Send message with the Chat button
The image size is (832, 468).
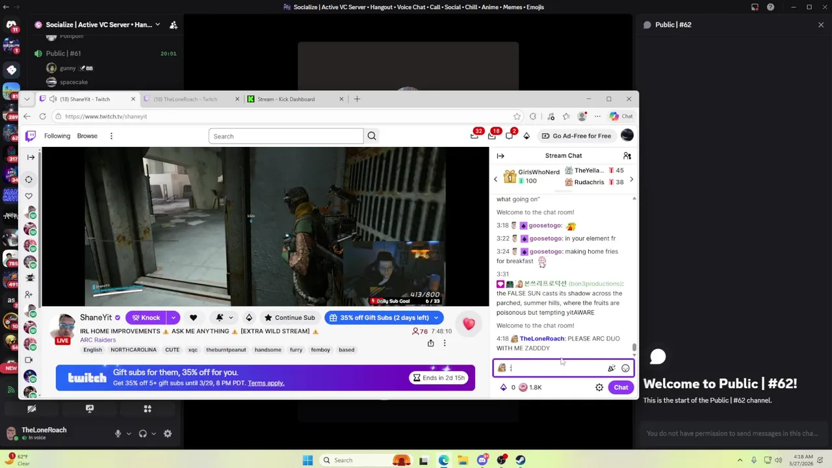pos(621,387)
